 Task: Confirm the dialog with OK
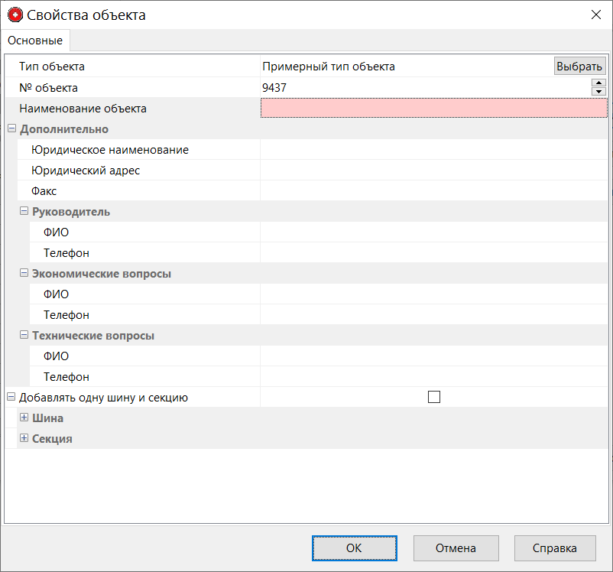pos(354,548)
